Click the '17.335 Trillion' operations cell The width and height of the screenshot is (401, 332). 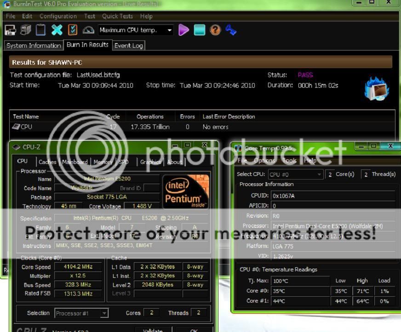[150, 127]
